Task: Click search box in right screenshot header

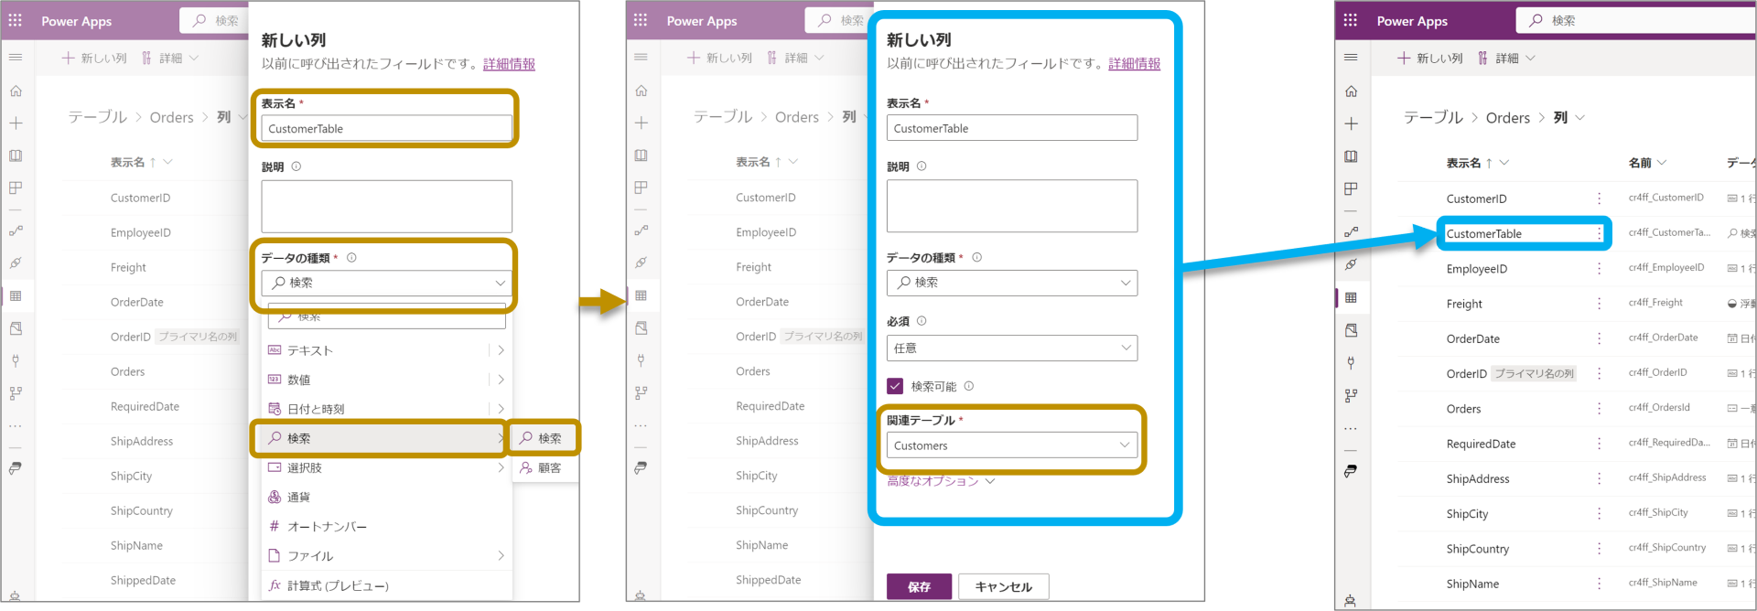Action: tap(1635, 20)
